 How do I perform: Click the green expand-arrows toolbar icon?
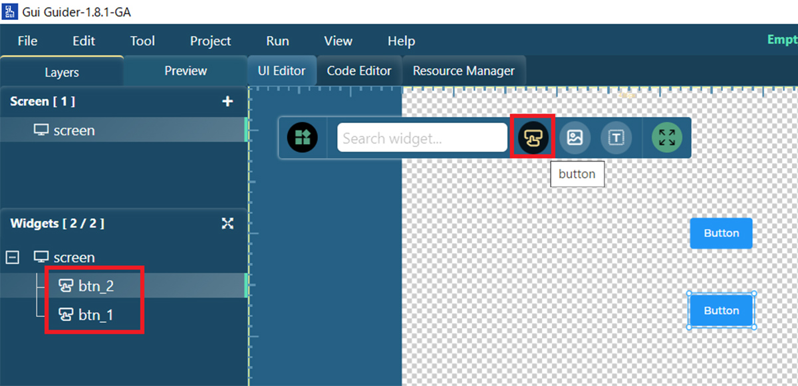tap(666, 138)
